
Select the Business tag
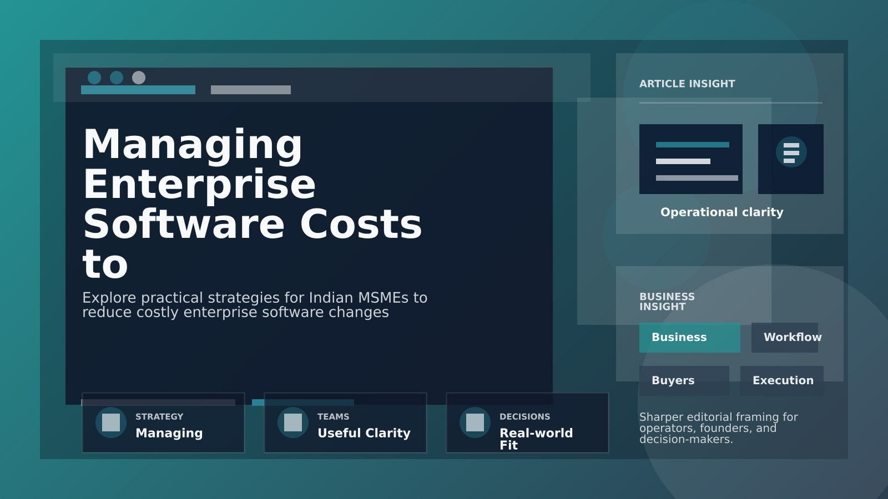(690, 338)
